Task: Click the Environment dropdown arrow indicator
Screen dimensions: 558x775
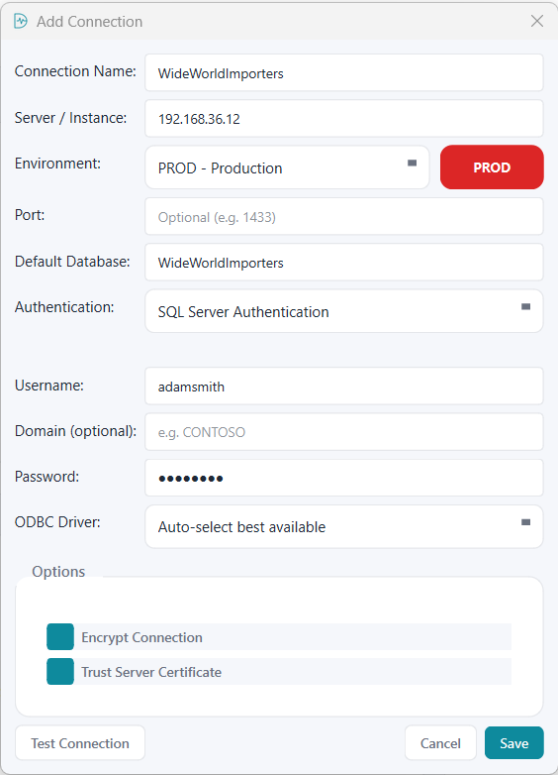Action: click(412, 164)
